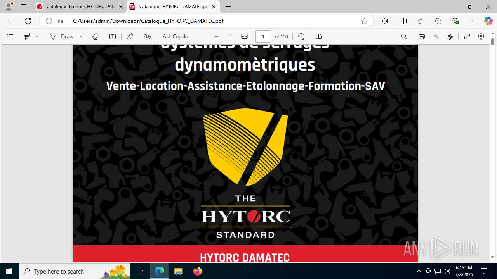This screenshot has height=279, width=497.
Task: View site information for File
Action: click(x=54, y=21)
